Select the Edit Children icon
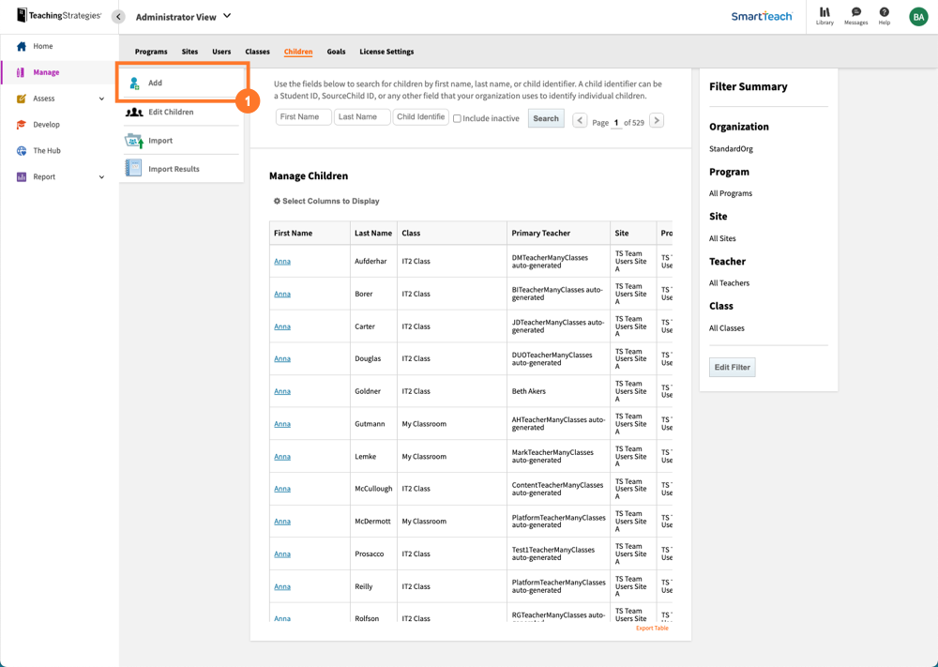 135,112
